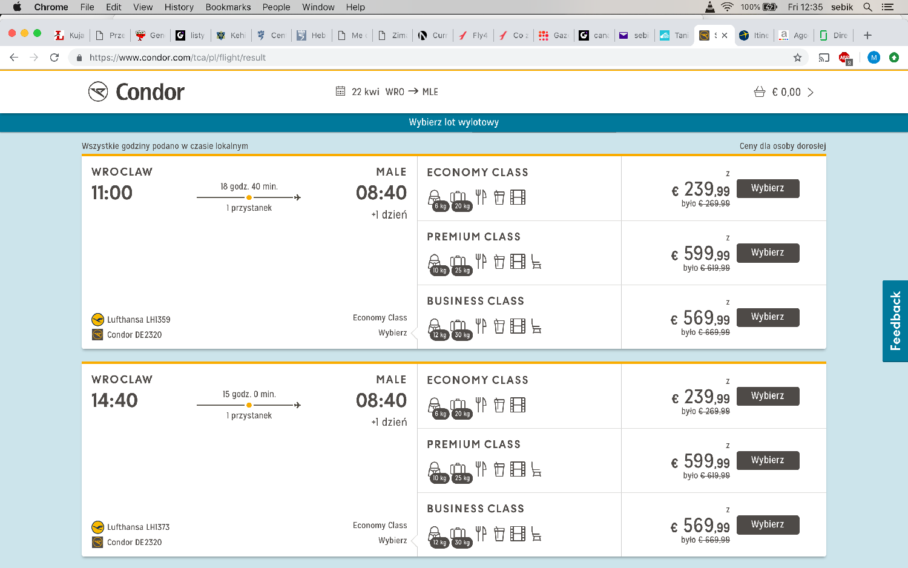This screenshot has width=908, height=568.
Task: Select Premium Class on the 14:40 flight
Action: pyautogui.click(x=768, y=460)
